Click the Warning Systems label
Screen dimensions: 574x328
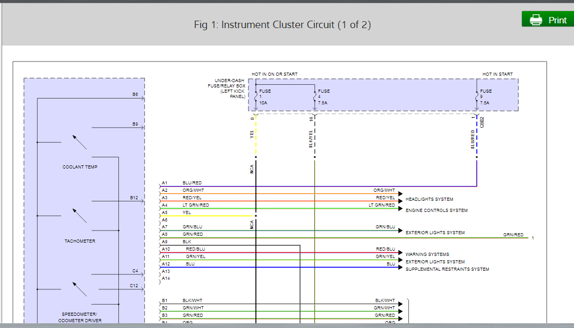[x=427, y=254]
